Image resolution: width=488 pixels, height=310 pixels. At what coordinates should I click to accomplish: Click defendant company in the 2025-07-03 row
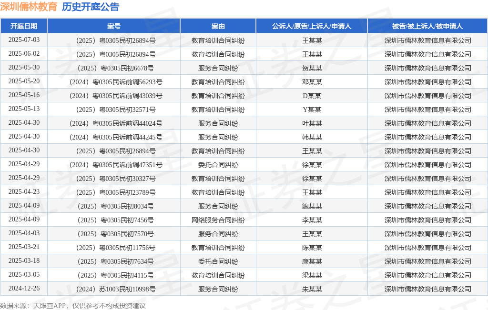coord(427,40)
